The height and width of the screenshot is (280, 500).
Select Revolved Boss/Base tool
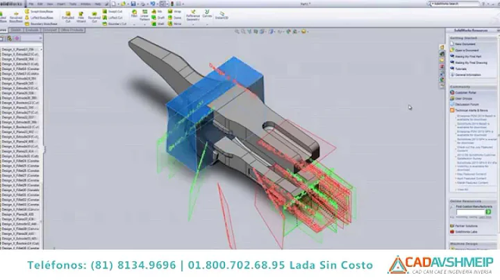[15, 17]
